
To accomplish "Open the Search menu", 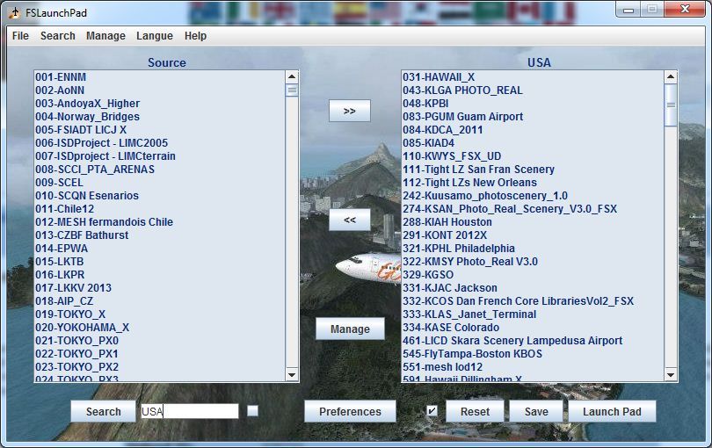I will point(58,36).
